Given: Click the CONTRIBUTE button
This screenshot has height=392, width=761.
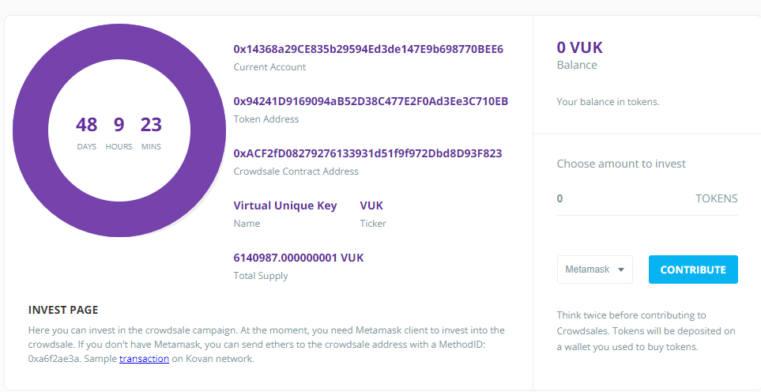Looking at the screenshot, I should [693, 269].
